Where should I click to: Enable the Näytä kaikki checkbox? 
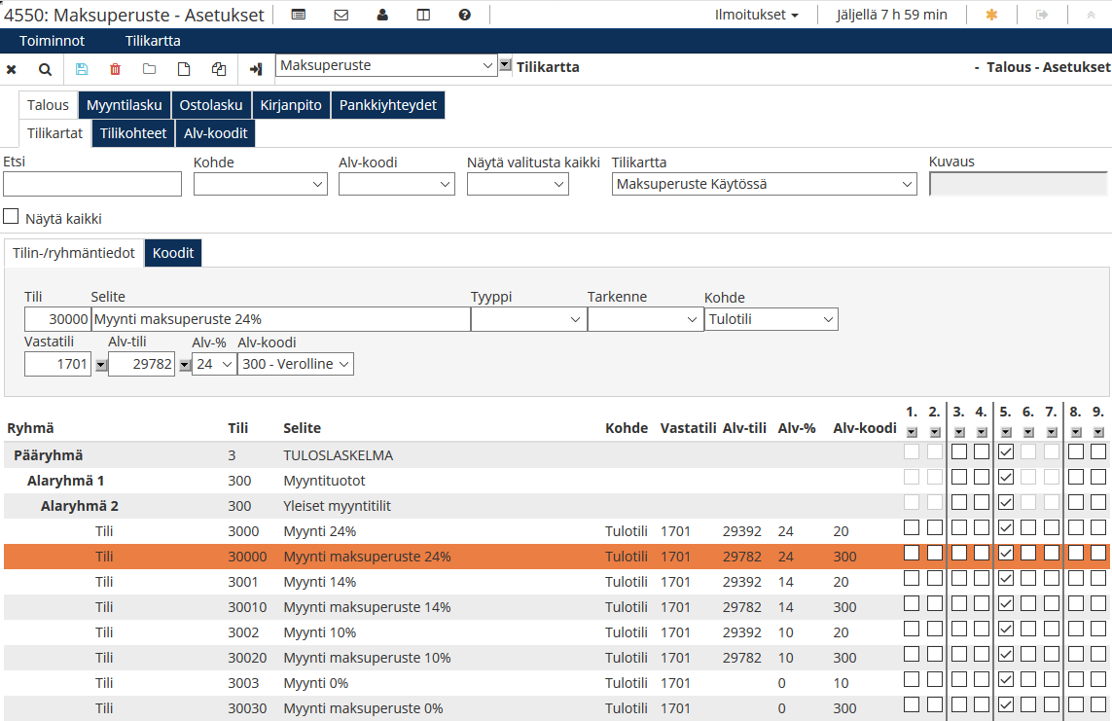pos(12,217)
